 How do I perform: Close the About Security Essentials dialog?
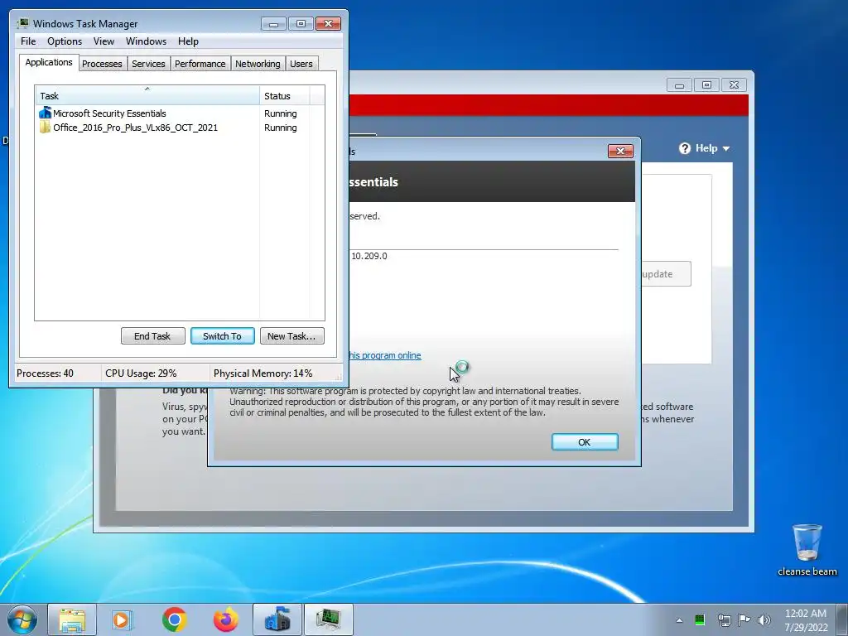[620, 151]
